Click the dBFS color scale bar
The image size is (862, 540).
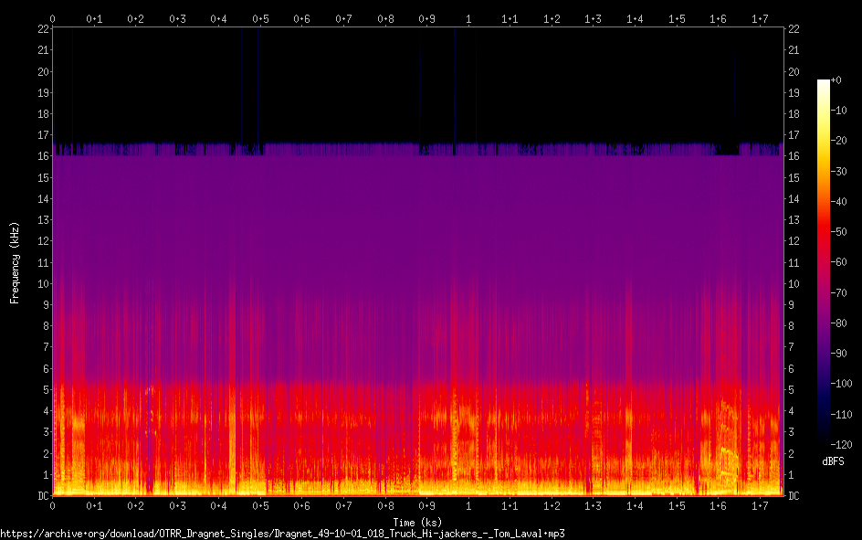(x=824, y=262)
